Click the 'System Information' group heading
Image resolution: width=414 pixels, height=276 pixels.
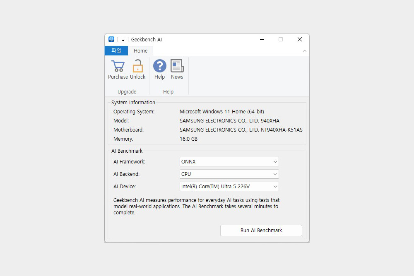(x=133, y=103)
